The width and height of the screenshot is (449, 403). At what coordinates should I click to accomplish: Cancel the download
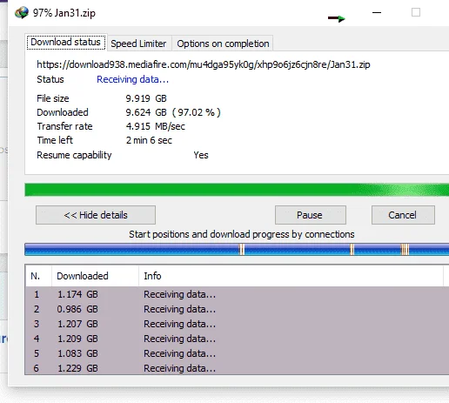pyautogui.click(x=403, y=215)
